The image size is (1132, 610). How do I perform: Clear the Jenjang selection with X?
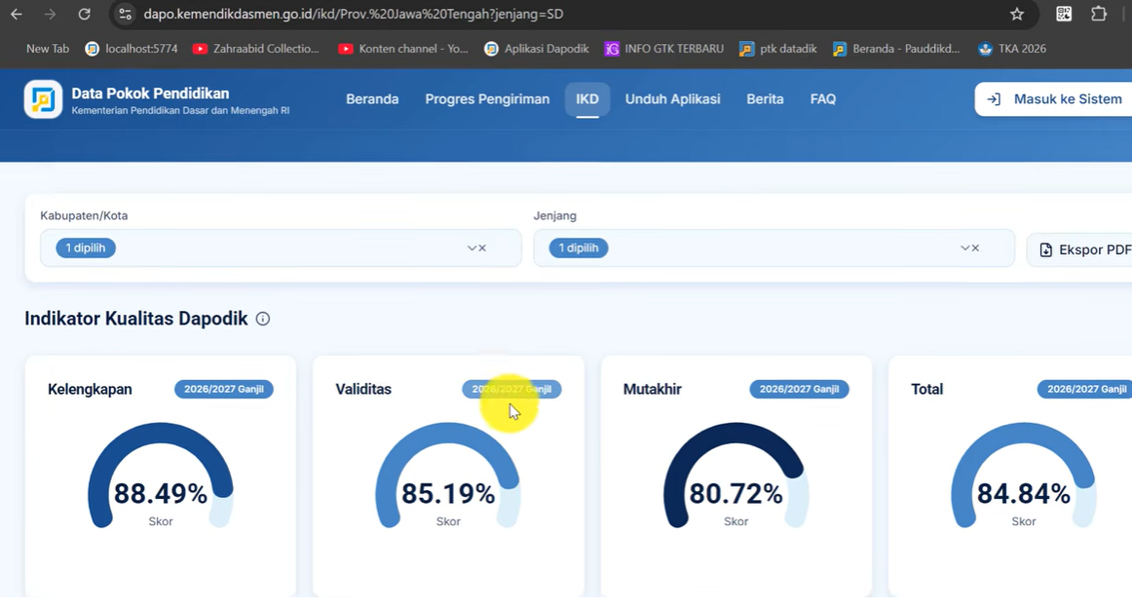coord(975,248)
